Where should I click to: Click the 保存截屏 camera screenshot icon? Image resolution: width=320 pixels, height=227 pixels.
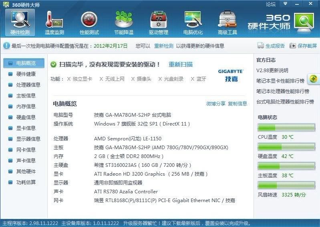[293, 46]
